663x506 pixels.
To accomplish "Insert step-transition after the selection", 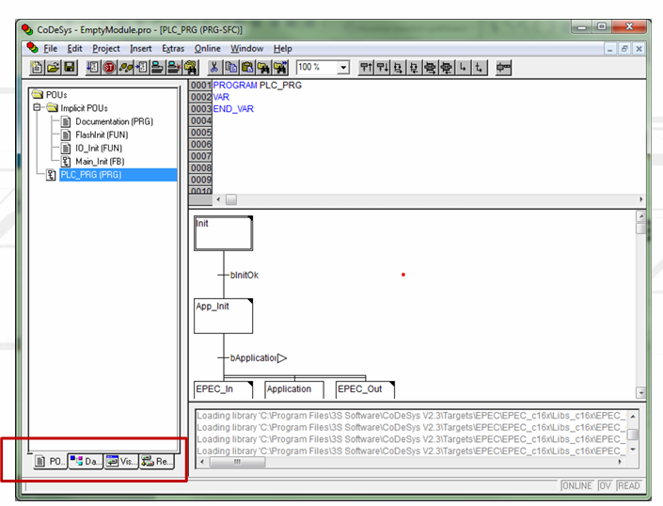I will pyautogui.click(x=382, y=68).
